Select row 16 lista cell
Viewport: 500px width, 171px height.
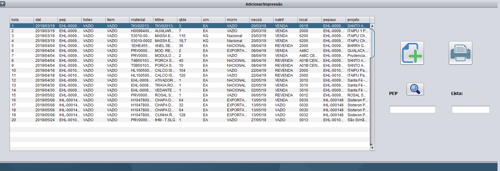(22, 100)
